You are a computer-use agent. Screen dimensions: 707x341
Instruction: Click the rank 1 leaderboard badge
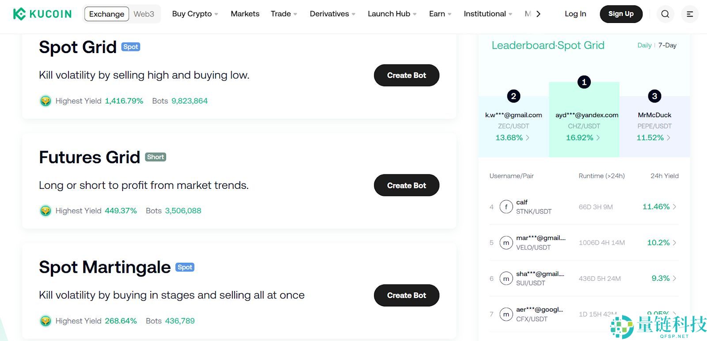coord(584,82)
